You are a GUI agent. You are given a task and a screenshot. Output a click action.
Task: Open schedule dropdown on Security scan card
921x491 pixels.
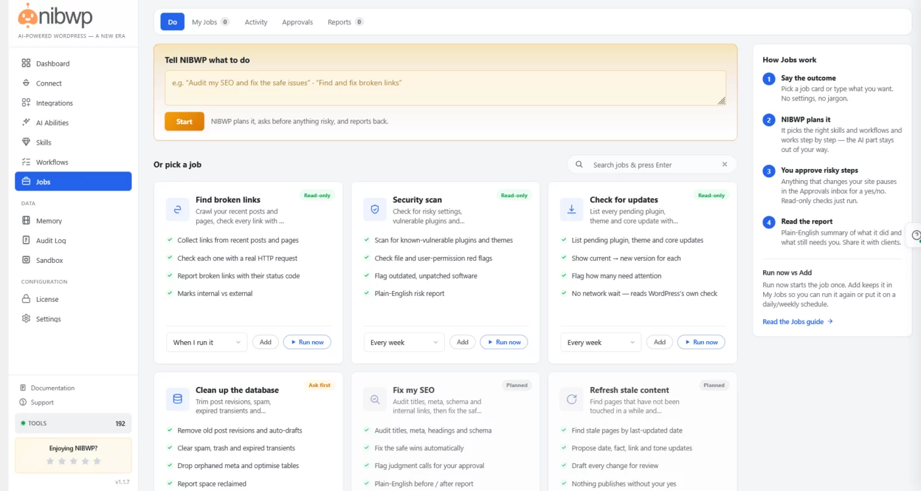404,342
